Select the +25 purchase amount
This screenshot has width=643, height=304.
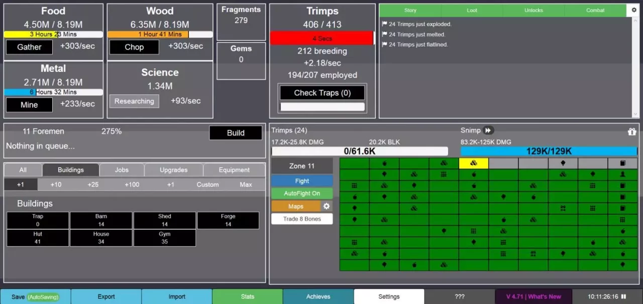(93, 185)
